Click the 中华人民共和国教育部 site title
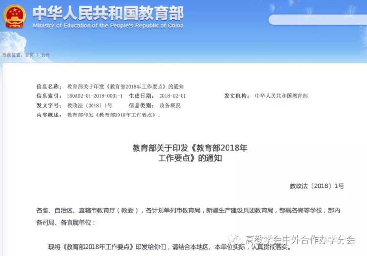Viewport: 367px width, 256px height. (x=108, y=13)
